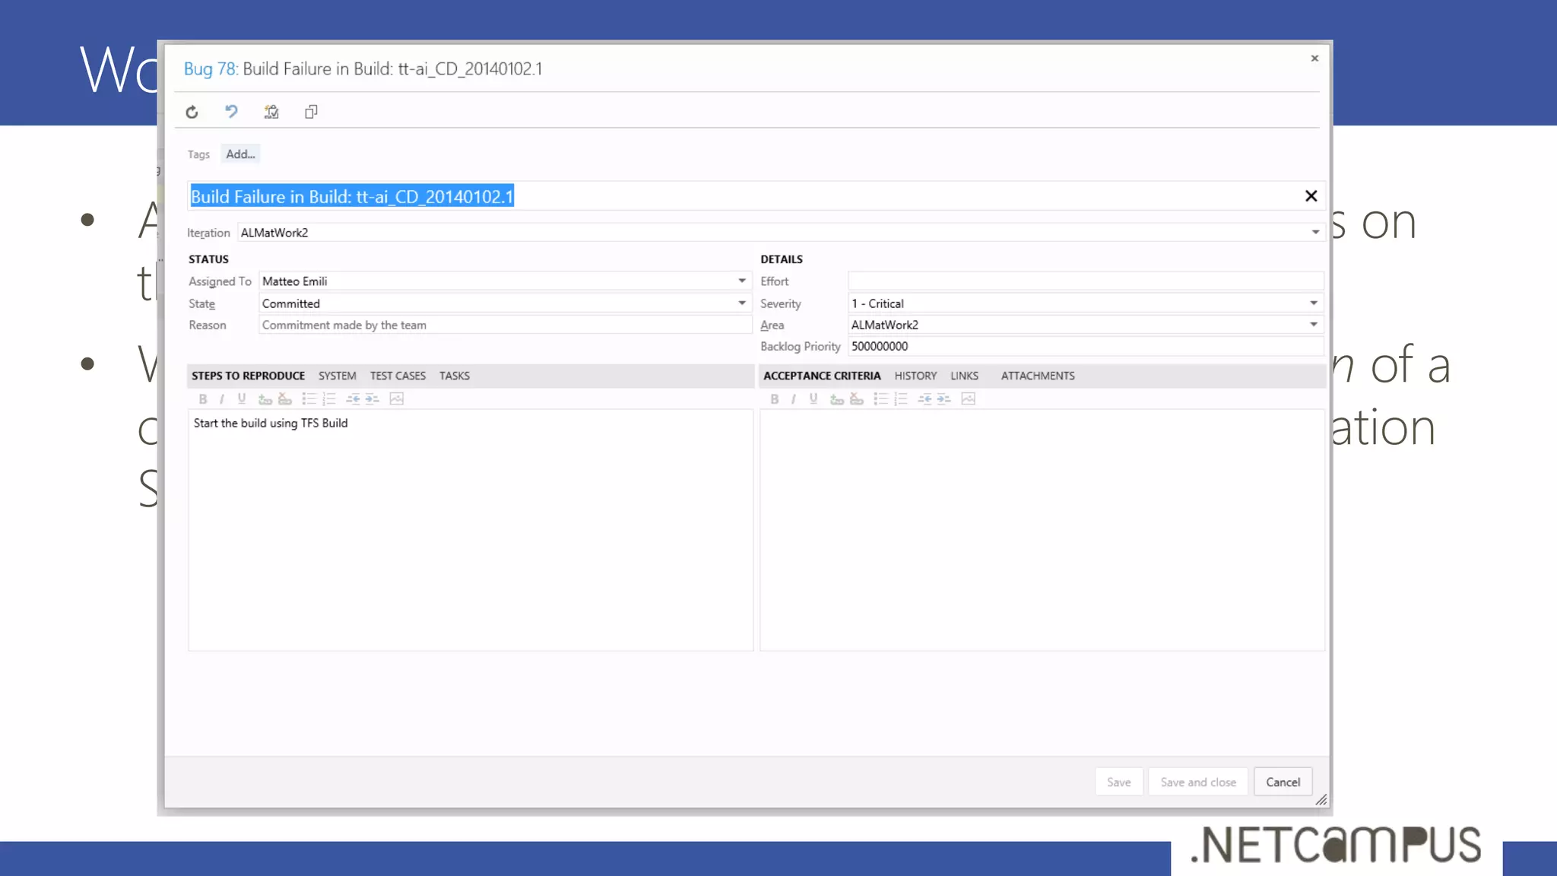This screenshot has height=876, width=1557.
Task: Click the create linked work item icon
Action: point(271,112)
